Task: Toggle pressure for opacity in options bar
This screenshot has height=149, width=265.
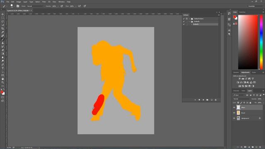Action: coord(62,6)
